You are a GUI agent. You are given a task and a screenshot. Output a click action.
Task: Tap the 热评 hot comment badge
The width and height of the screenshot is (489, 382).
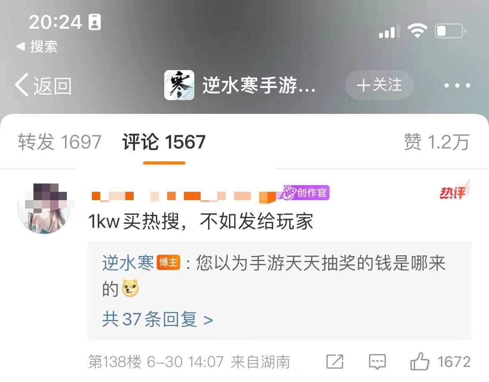[454, 191]
